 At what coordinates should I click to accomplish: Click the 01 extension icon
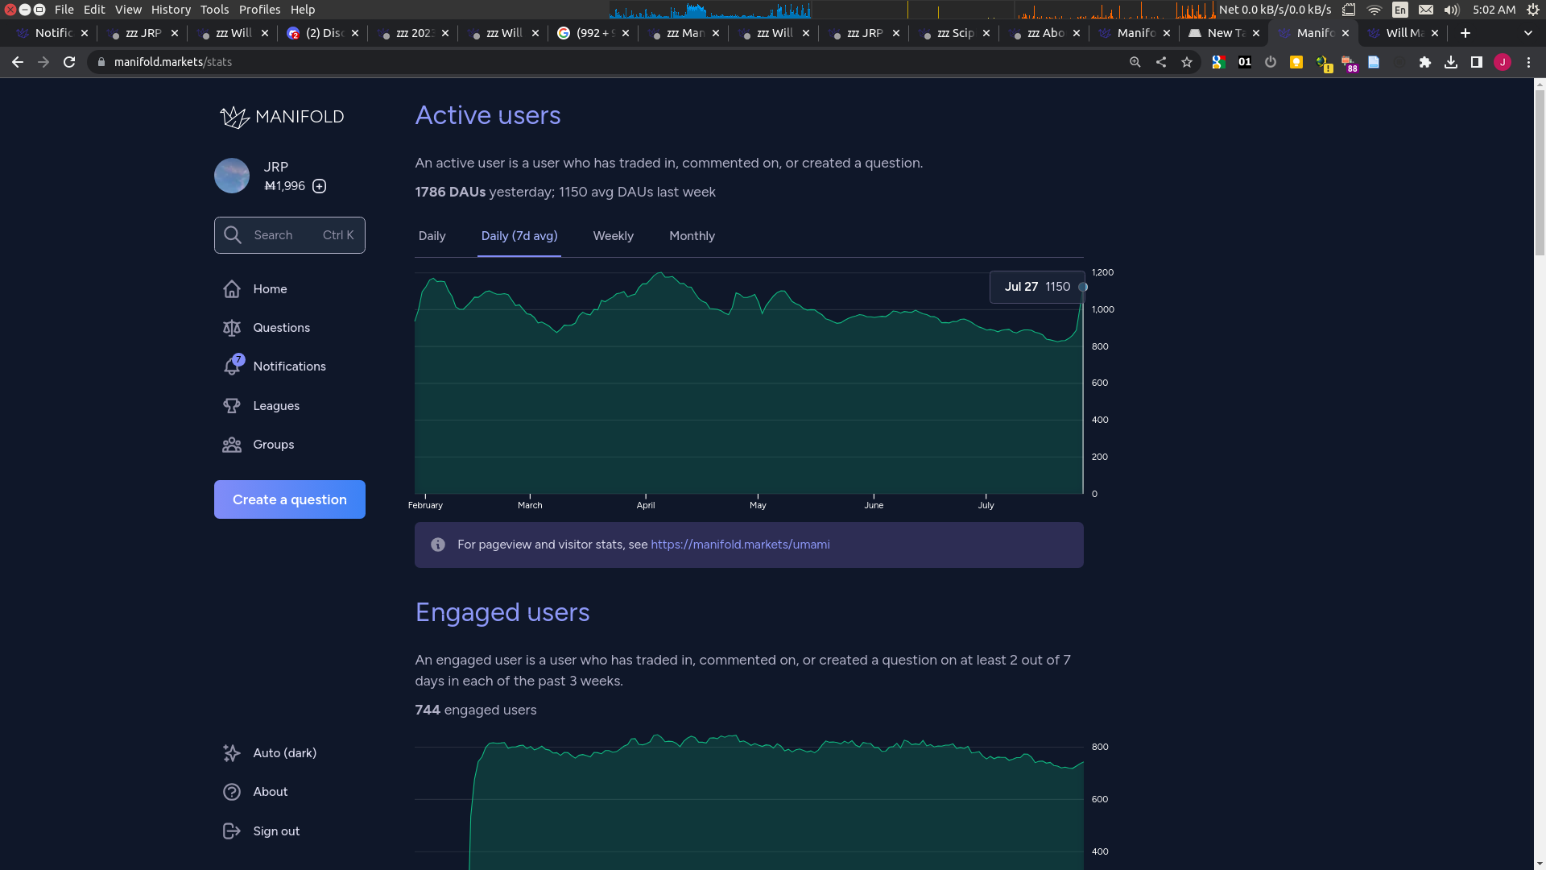[1245, 62]
